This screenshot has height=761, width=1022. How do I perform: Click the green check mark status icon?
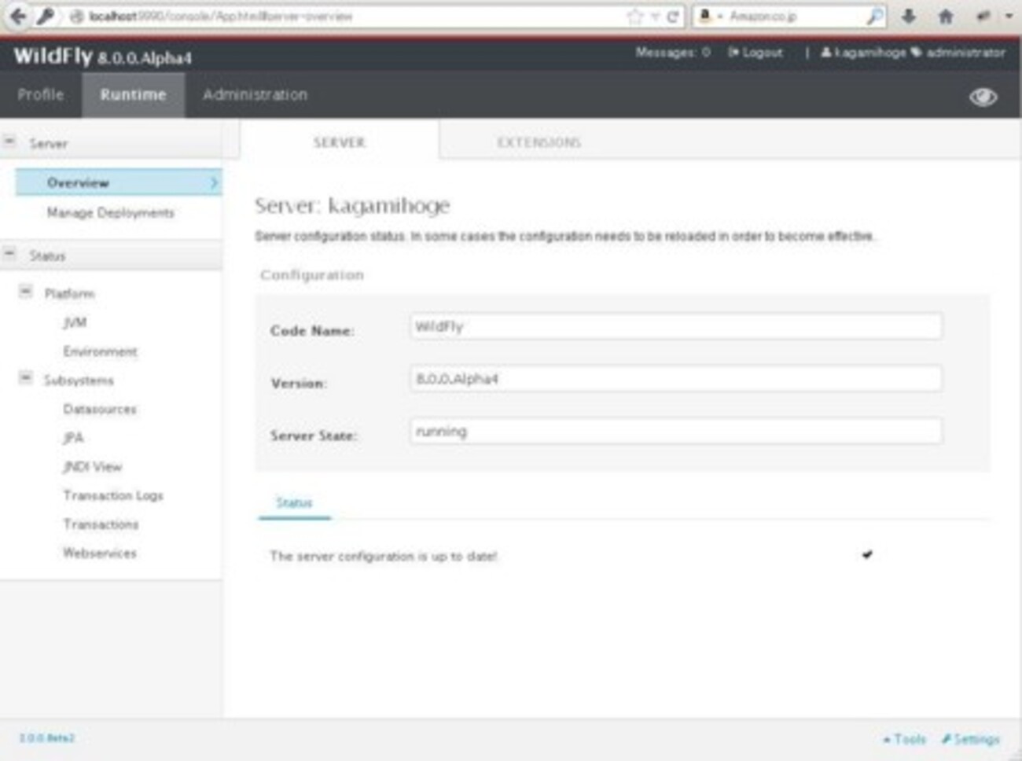point(867,555)
